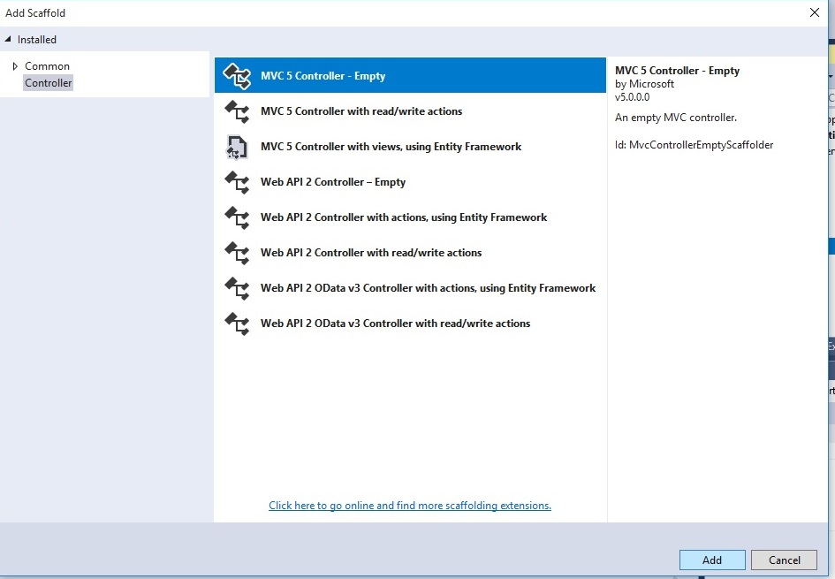Click the MVC 5 Controller with read/write actions icon
This screenshot has height=579, width=835.
[x=237, y=111]
